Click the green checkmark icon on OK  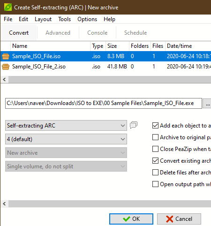click(x=127, y=219)
